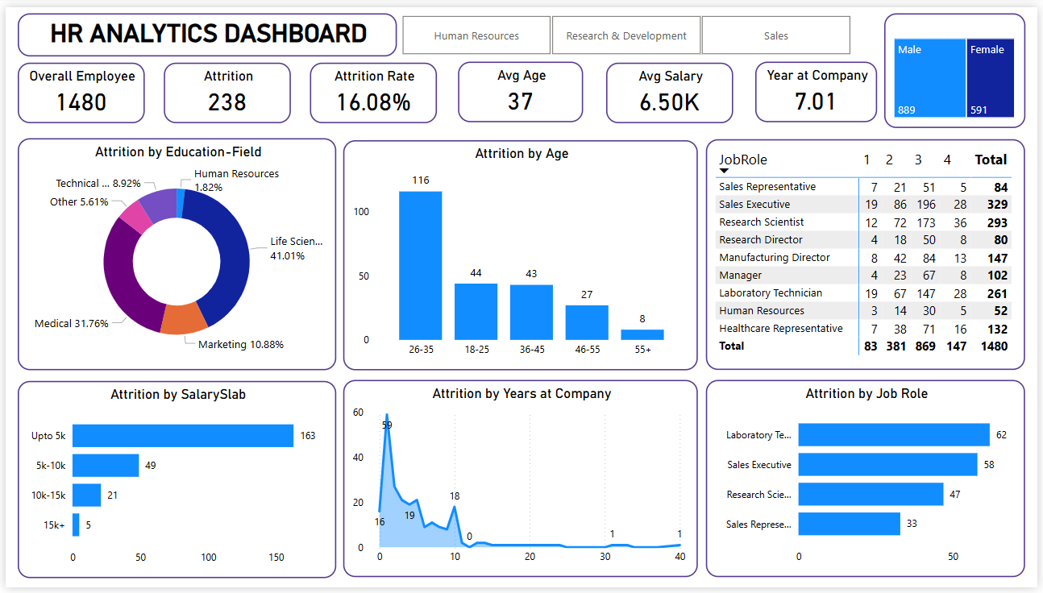1043x593 pixels.
Task: Select the Marketing donut segment
Action: point(184,319)
